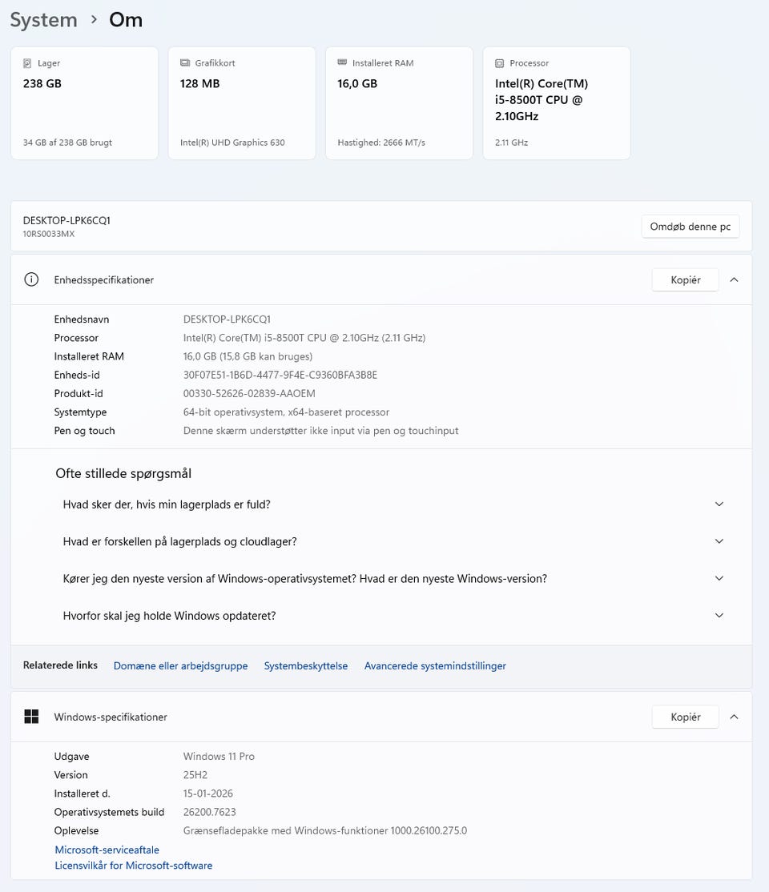Click the Windows logo next to Windows-specifikationer
769x892 pixels.
pyautogui.click(x=31, y=717)
